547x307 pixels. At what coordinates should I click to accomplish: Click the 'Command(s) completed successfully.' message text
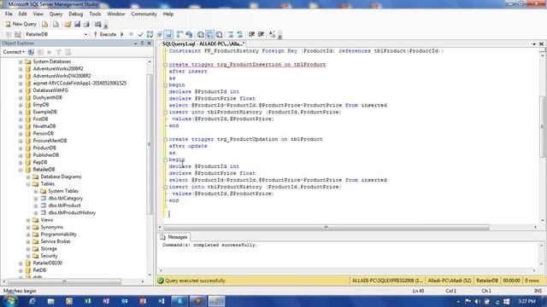click(209, 245)
